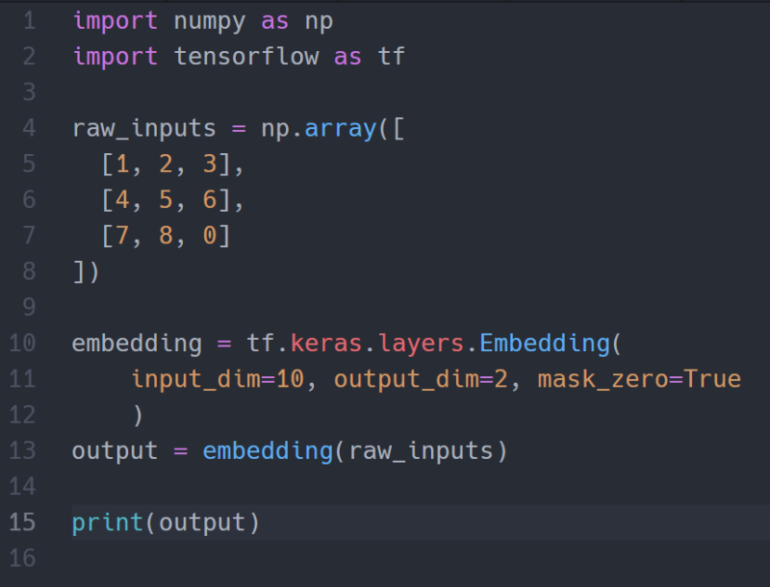This screenshot has height=587, width=770.
Task: Click line number 4 in the gutter
Action: point(28,128)
